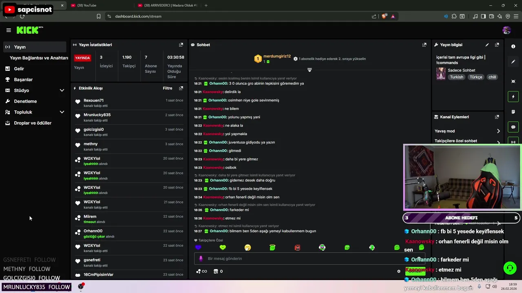This screenshot has height=293, width=522.
Task: Pop out the Yayın İstatistikleri panel
Action: [x=181, y=45]
